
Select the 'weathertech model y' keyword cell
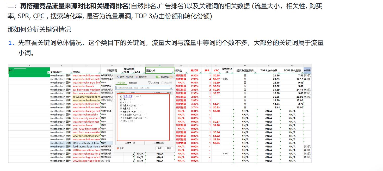(87, 115)
